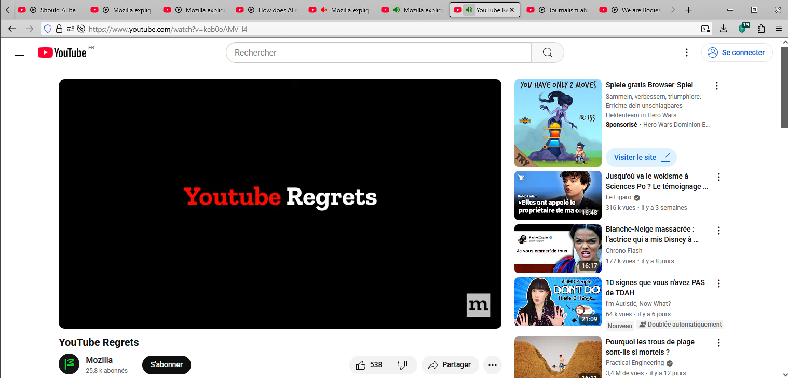The image size is (788, 378).
Task: Click the m watermark in video player
Action: coord(478,305)
